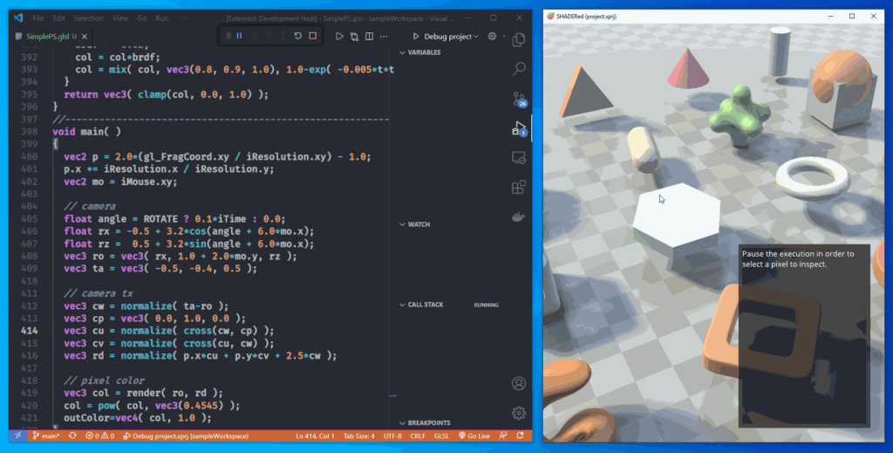Collapse the VARIABLES section

(424, 52)
